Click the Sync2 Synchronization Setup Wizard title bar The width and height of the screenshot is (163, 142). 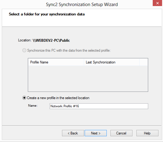[82, 5]
